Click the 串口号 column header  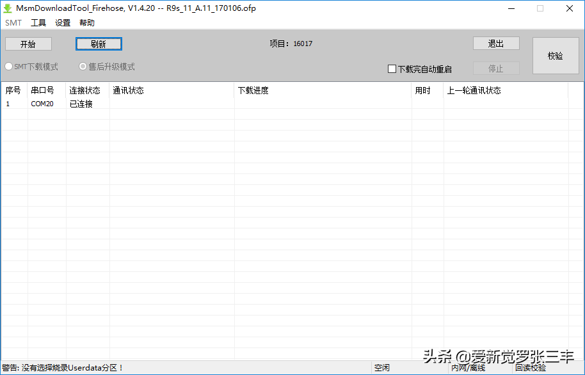tap(47, 90)
